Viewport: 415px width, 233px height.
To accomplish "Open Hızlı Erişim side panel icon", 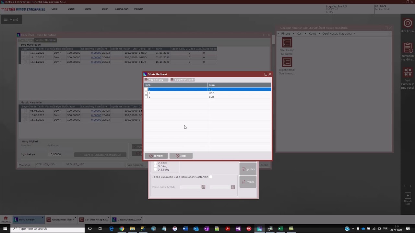I will [x=408, y=23].
